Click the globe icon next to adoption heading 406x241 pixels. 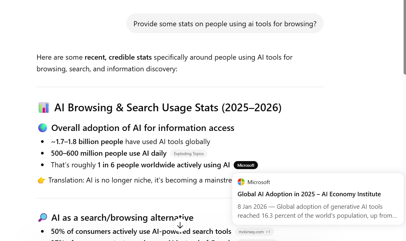(42, 128)
